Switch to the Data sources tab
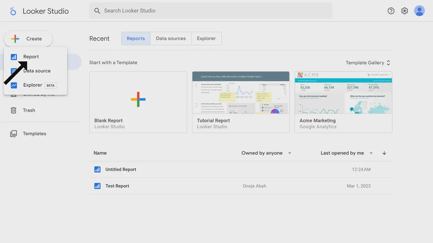The image size is (433, 243). [171, 38]
